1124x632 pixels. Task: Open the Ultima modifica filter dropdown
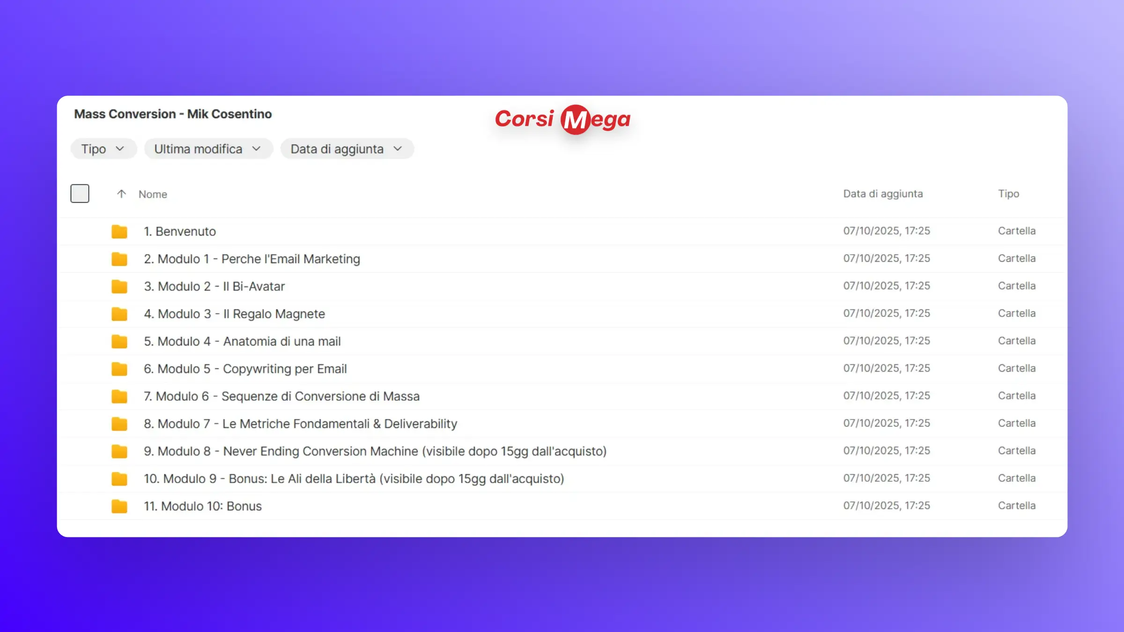click(x=208, y=149)
